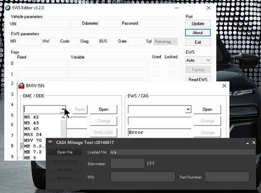This screenshot has width=261, height=193.
Task: Select ME 7.2 from the DME list
Action: (x=33, y=152)
